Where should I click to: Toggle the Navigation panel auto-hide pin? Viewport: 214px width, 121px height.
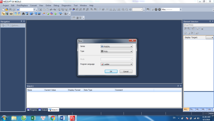(21, 21)
